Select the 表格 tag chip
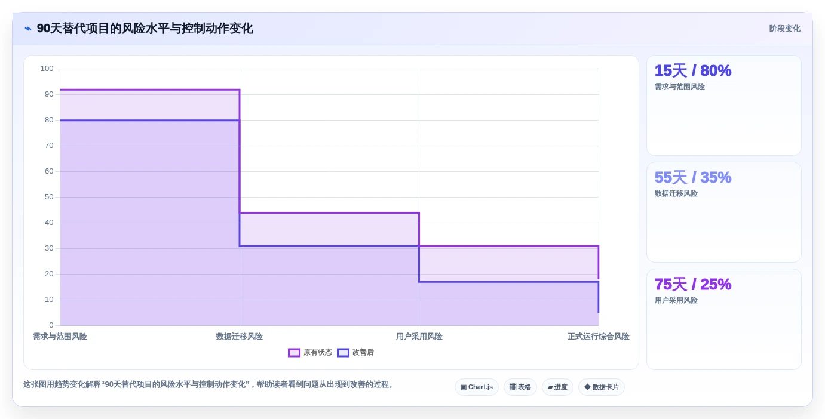The height and width of the screenshot is (419, 825). pyautogui.click(x=520, y=387)
